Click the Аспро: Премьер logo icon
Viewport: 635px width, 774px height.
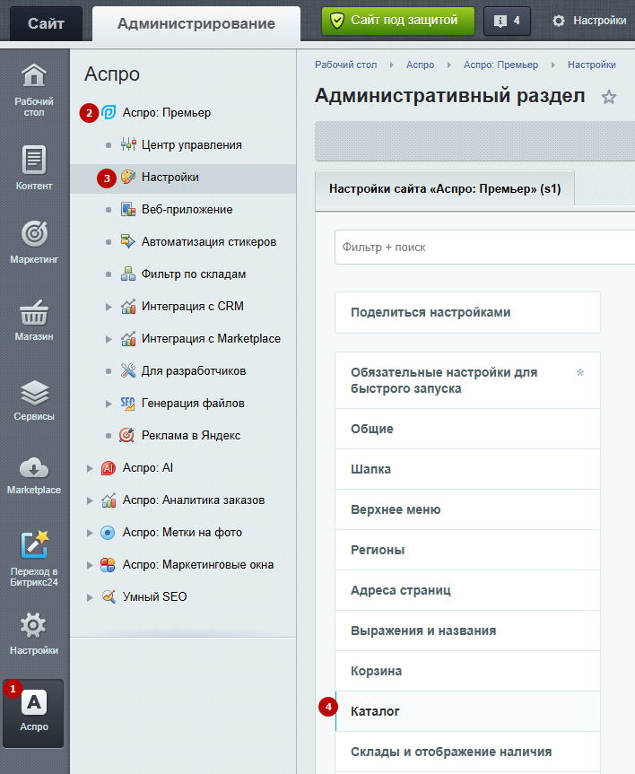[109, 112]
